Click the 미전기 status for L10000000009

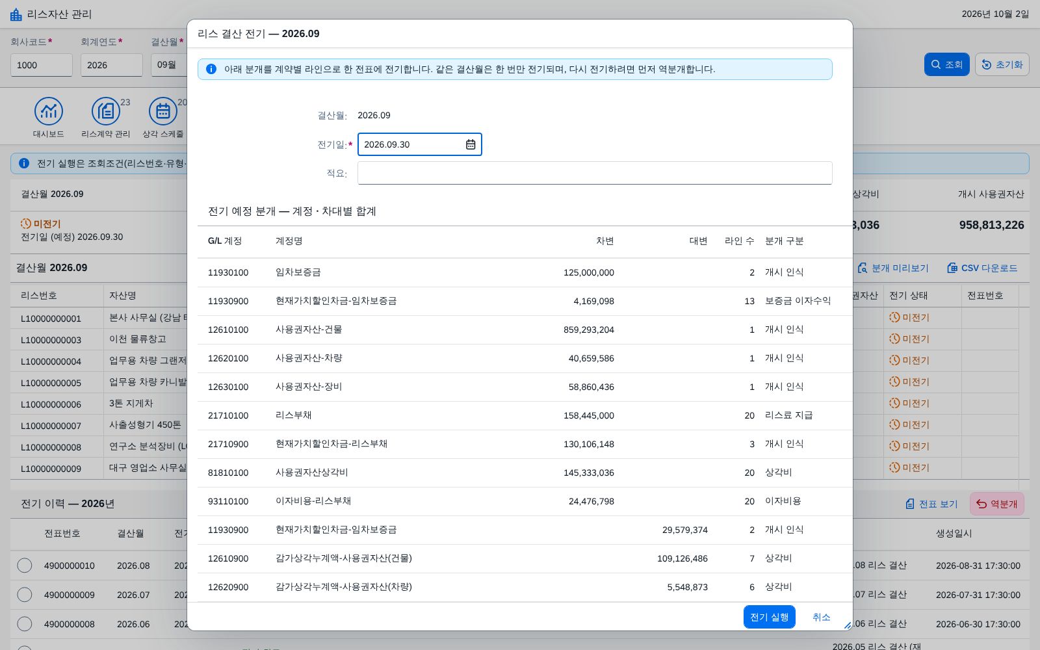click(909, 467)
